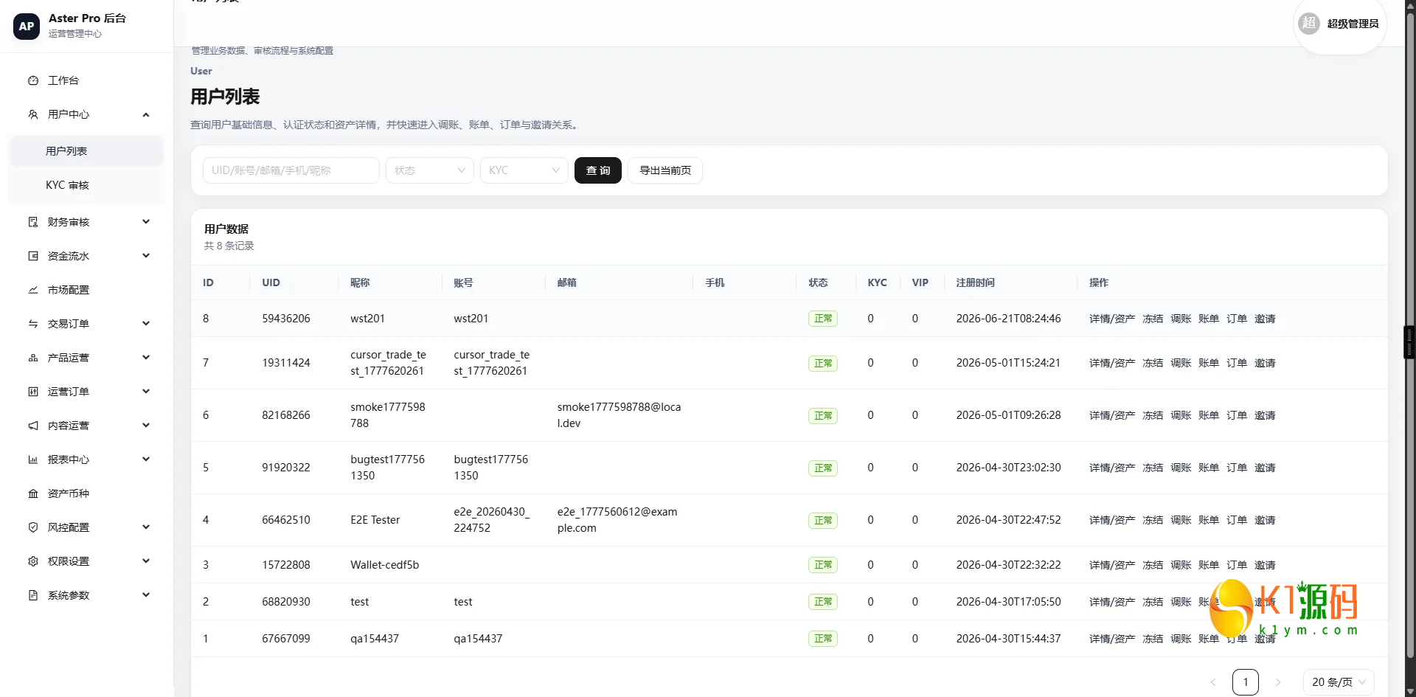Click the UID column header

[271, 282]
